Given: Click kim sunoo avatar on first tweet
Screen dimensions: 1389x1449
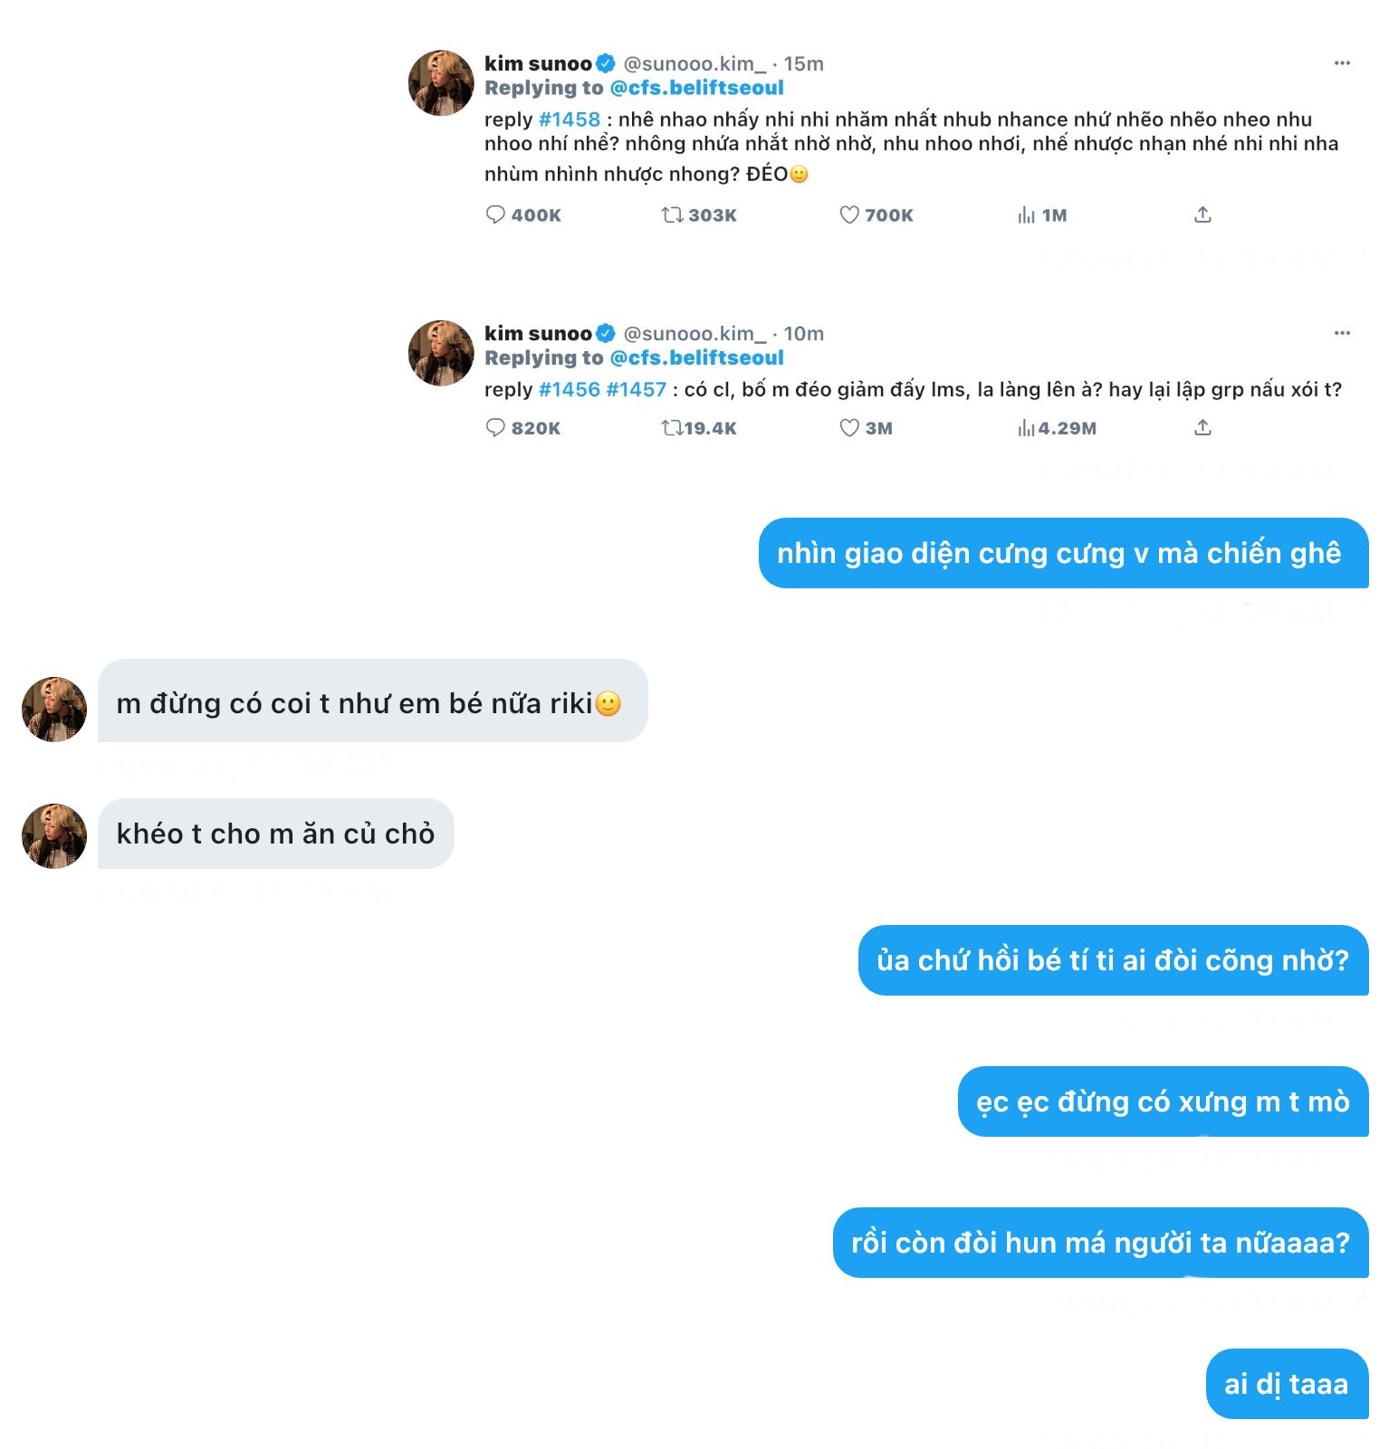Looking at the screenshot, I should (x=441, y=83).
